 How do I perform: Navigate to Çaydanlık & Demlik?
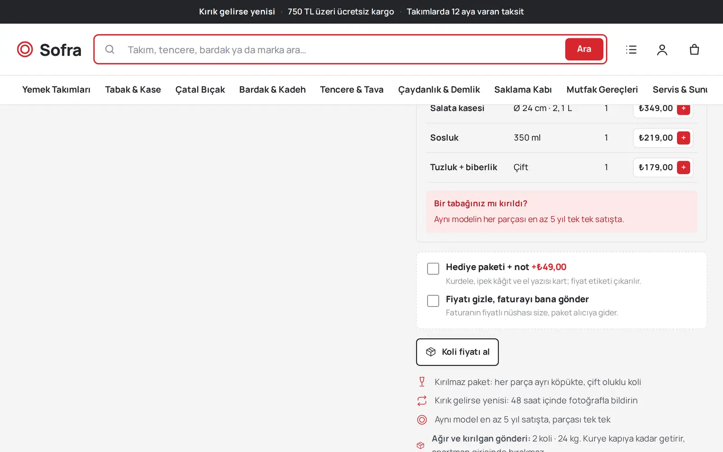pyautogui.click(x=439, y=90)
